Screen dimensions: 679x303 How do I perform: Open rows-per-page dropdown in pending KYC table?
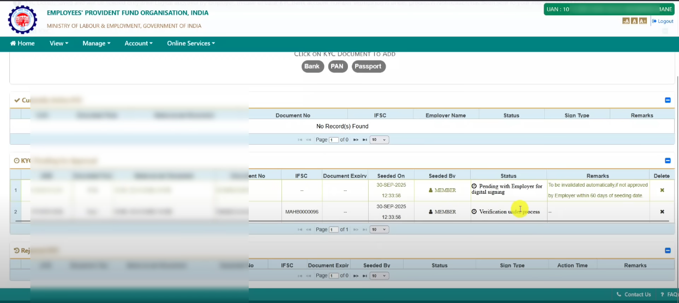(x=379, y=230)
